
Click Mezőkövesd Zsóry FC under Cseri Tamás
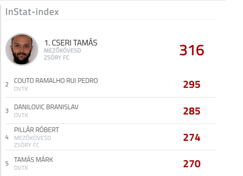click(x=63, y=54)
